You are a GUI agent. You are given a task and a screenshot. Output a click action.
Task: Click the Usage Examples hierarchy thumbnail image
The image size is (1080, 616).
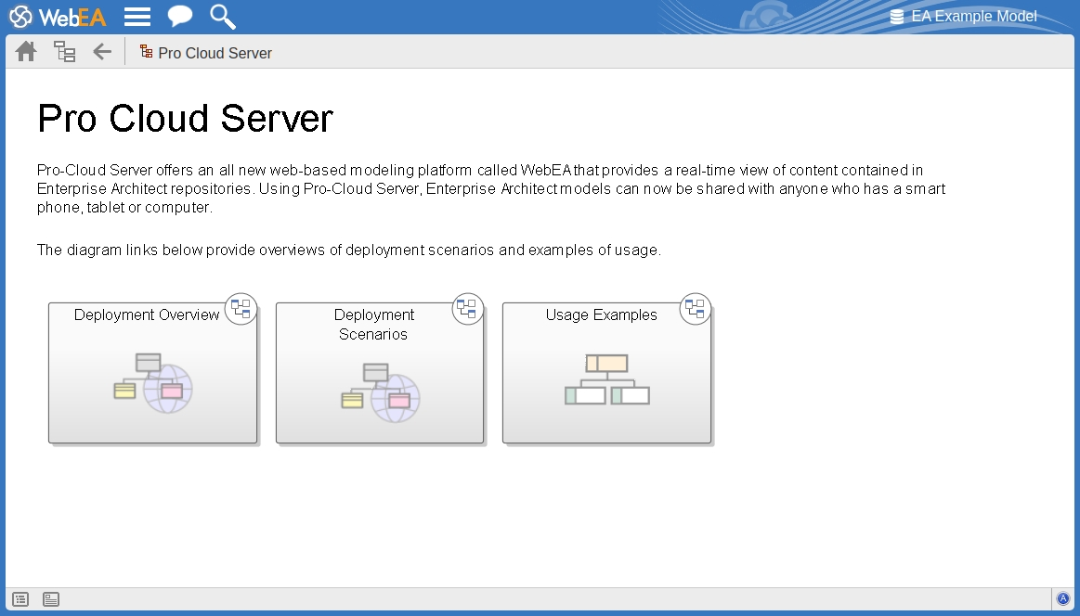[607, 379]
